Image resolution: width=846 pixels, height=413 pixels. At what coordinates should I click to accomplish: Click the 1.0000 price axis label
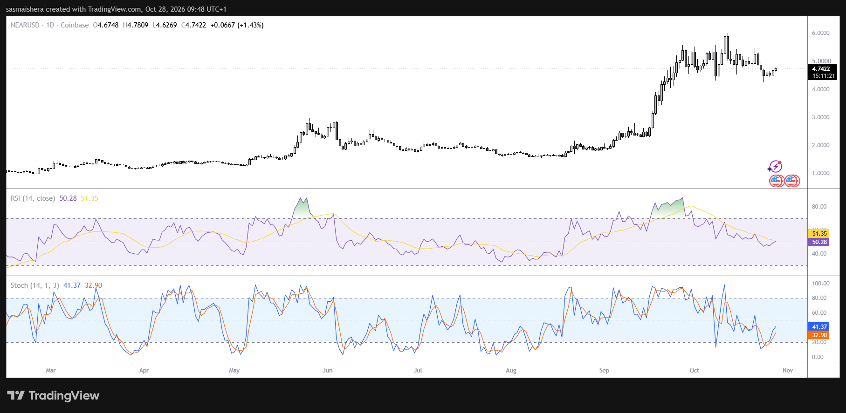pos(820,173)
